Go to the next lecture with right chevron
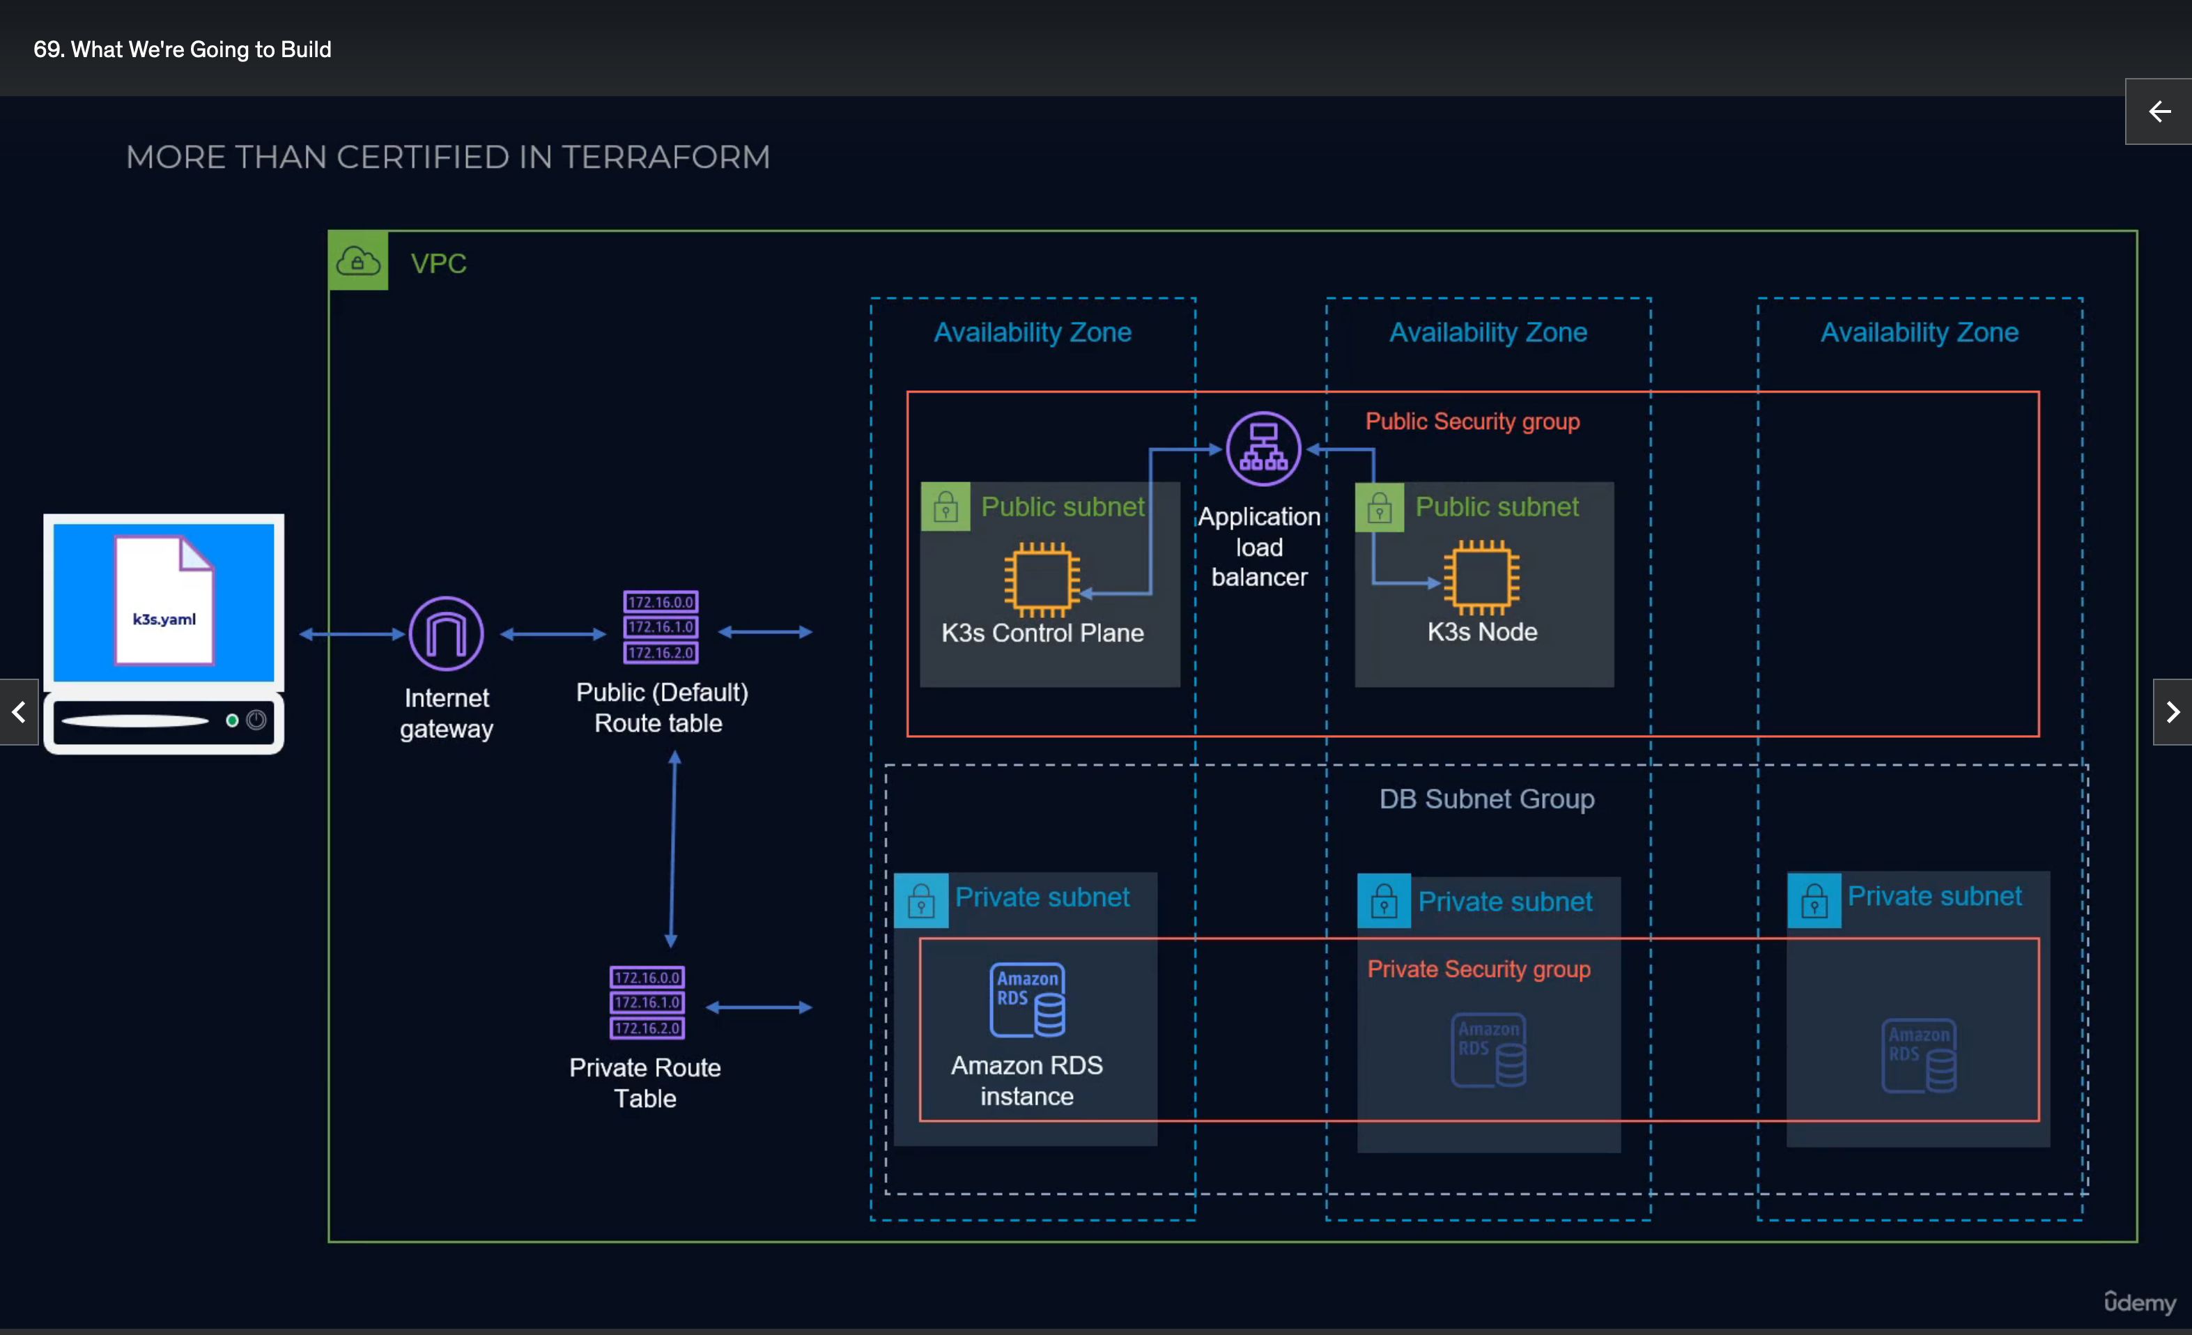 [x=2172, y=711]
